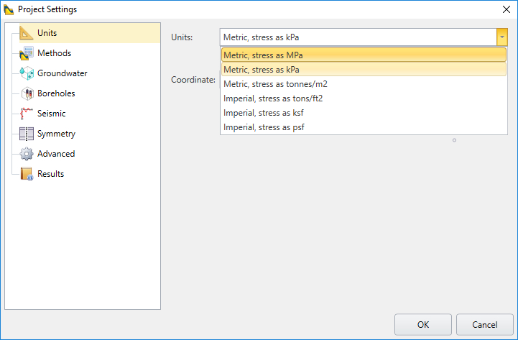The image size is (518, 340).
Task: Confirm settings with OK button
Action: click(x=423, y=324)
